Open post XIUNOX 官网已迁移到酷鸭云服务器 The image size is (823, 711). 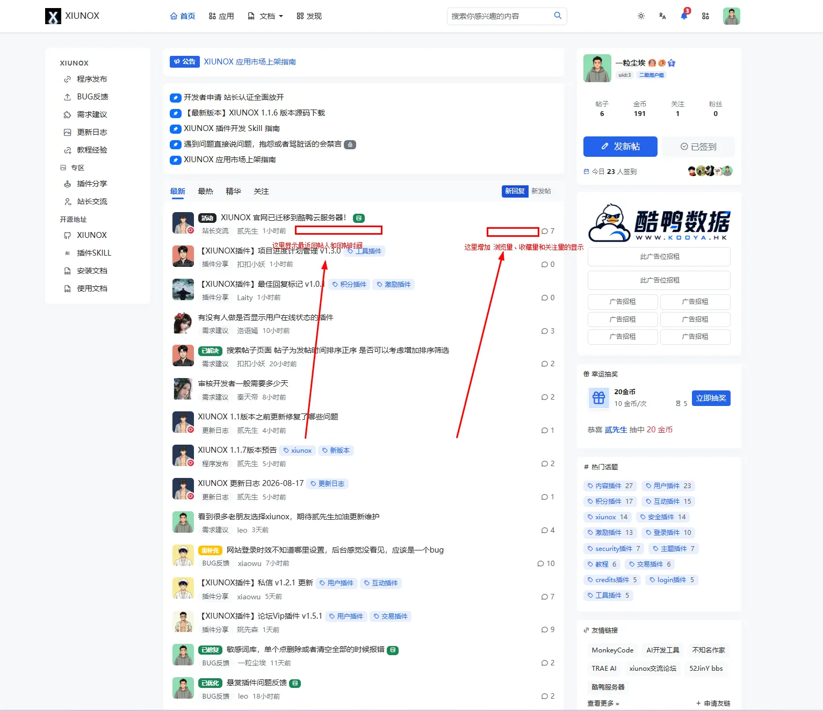click(x=284, y=217)
